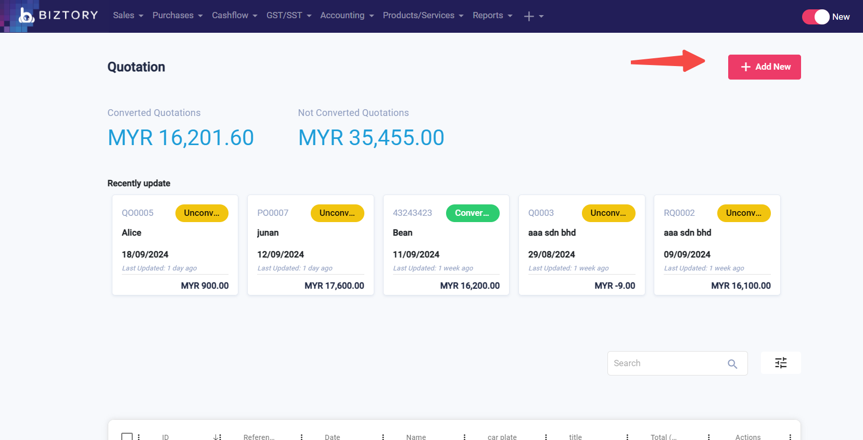The height and width of the screenshot is (440, 863).
Task: Expand the Products/Services dropdown
Action: [x=423, y=16]
